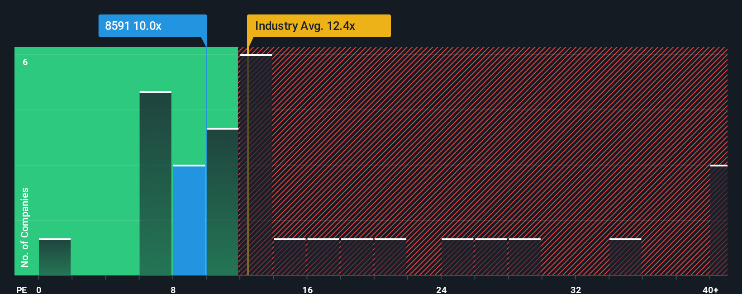Select the dark green bar right of the blue bar
742x294 pixels.
click(x=222, y=202)
